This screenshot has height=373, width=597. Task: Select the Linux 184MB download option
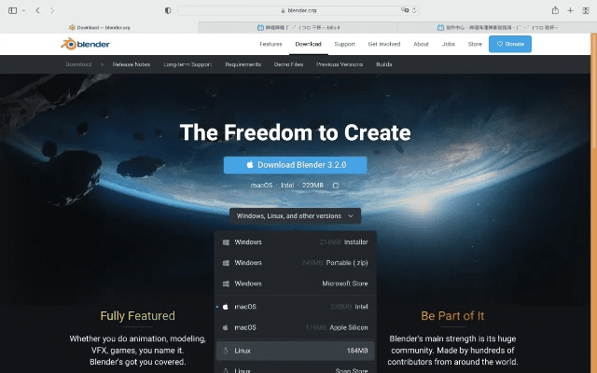click(295, 351)
